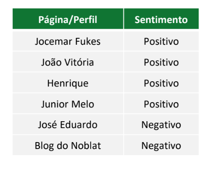Select the Jocemar Fukes cell
Image resolution: width=207 pixels, height=169 pixels.
click(x=68, y=41)
